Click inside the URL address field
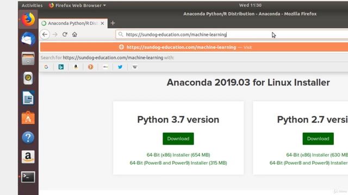This screenshot has width=348, height=195. click(232, 35)
